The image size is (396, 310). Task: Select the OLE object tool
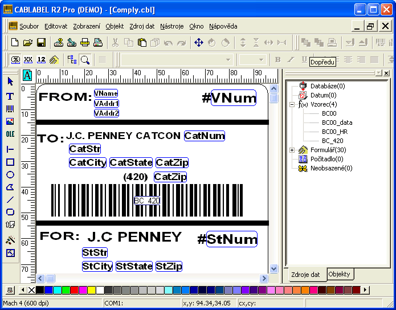click(10, 134)
